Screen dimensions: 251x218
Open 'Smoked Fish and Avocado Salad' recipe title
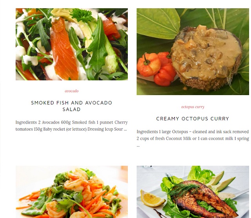[x=71, y=106]
